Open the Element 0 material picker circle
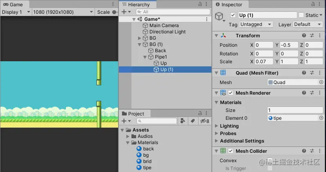 (321, 118)
